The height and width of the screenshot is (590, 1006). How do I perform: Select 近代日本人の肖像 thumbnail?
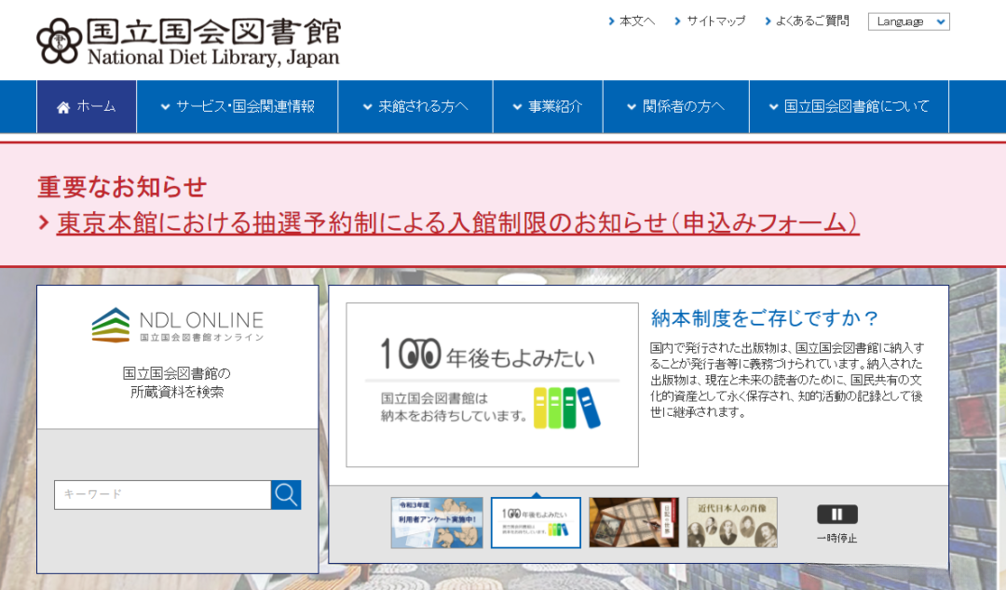732,523
